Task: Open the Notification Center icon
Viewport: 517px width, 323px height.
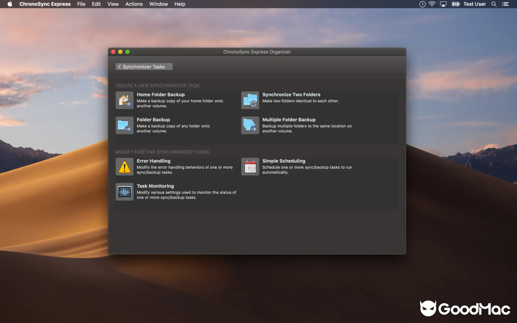Action: pyautogui.click(x=505, y=4)
